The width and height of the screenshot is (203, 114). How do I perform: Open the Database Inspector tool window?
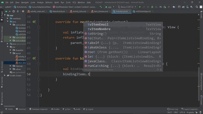(38, 109)
